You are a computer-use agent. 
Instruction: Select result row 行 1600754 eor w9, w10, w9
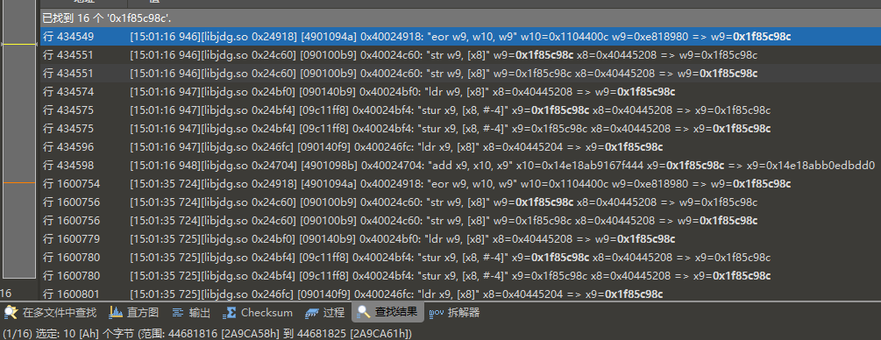click(x=461, y=184)
